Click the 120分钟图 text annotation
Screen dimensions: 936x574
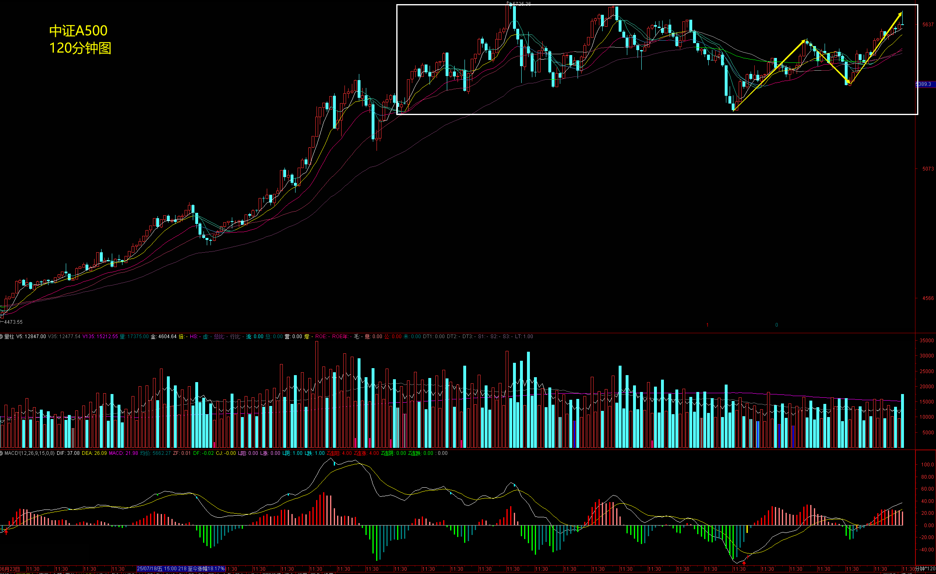tap(80, 48)
